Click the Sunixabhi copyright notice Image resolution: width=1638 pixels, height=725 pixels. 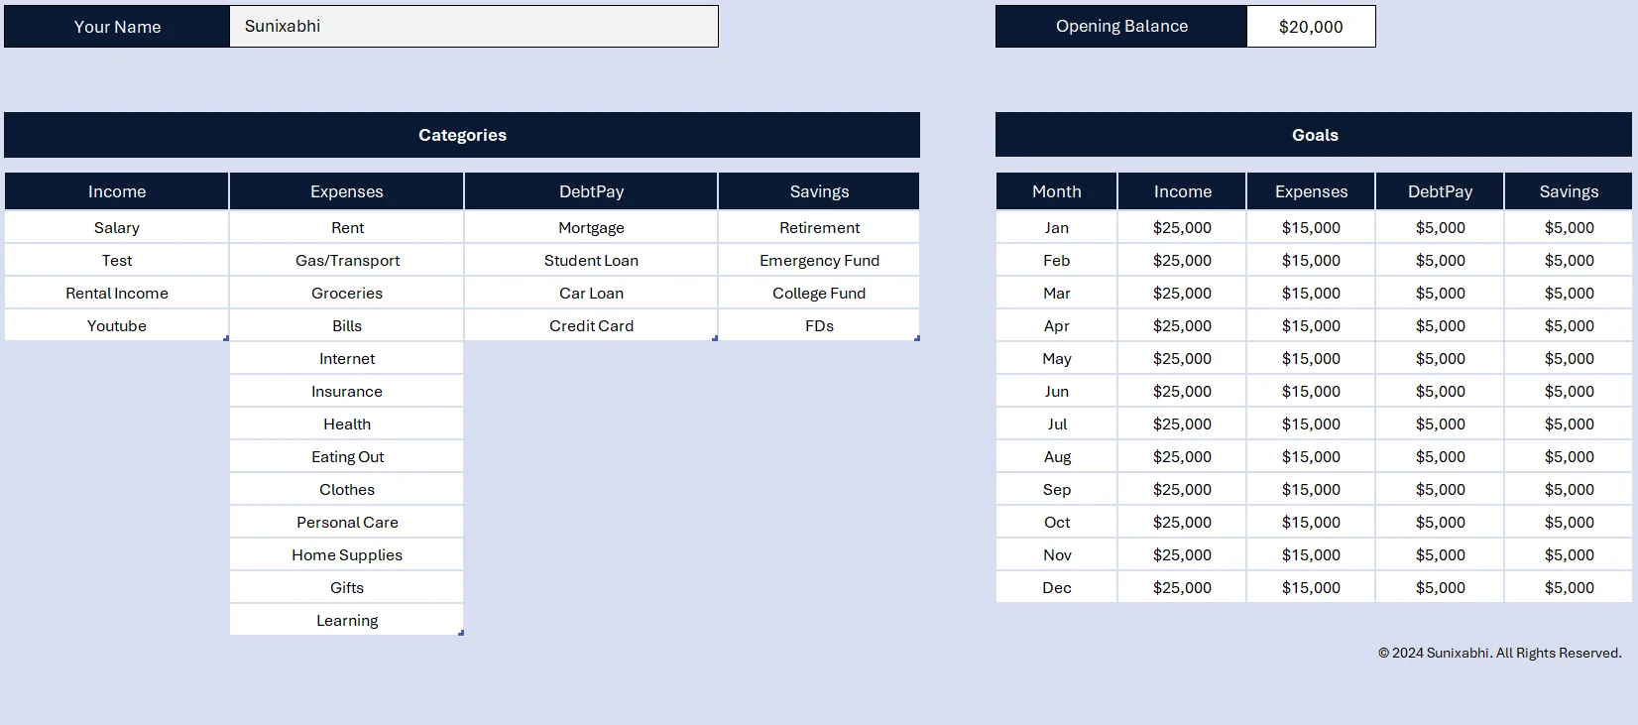tap(1497, 653)
